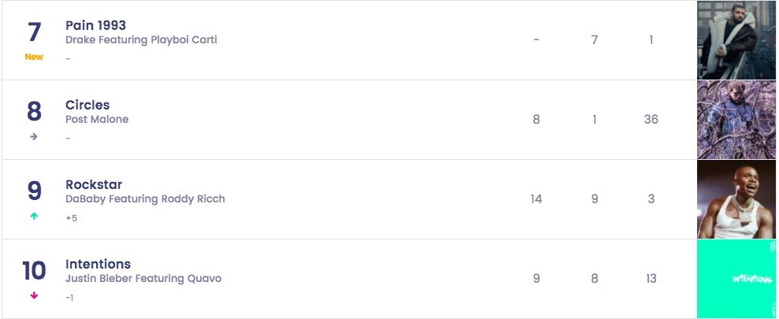This screenshot has height=319, width=779.
Task: Click the -1 position change for Intentions
Action: tap(69, 297)
